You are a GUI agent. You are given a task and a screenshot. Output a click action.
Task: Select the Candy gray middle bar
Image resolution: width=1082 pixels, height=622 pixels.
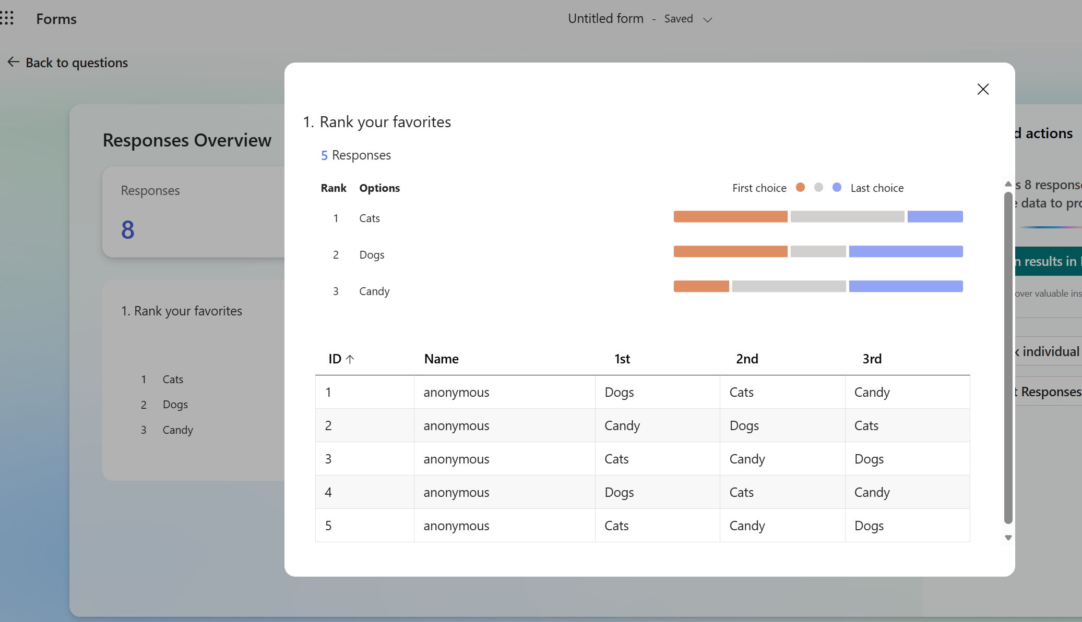pyautogui.click(x=789, y=286)
